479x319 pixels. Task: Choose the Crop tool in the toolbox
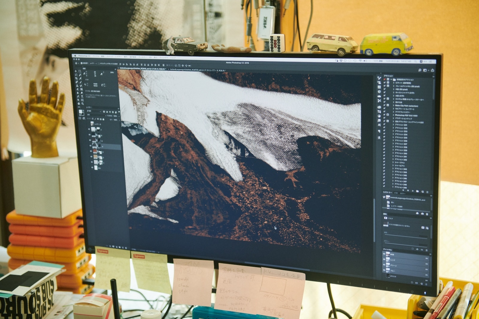76,78
